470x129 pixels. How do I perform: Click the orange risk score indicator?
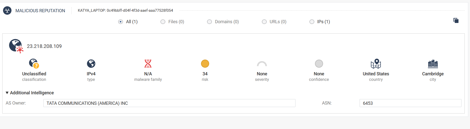(205, 64)
